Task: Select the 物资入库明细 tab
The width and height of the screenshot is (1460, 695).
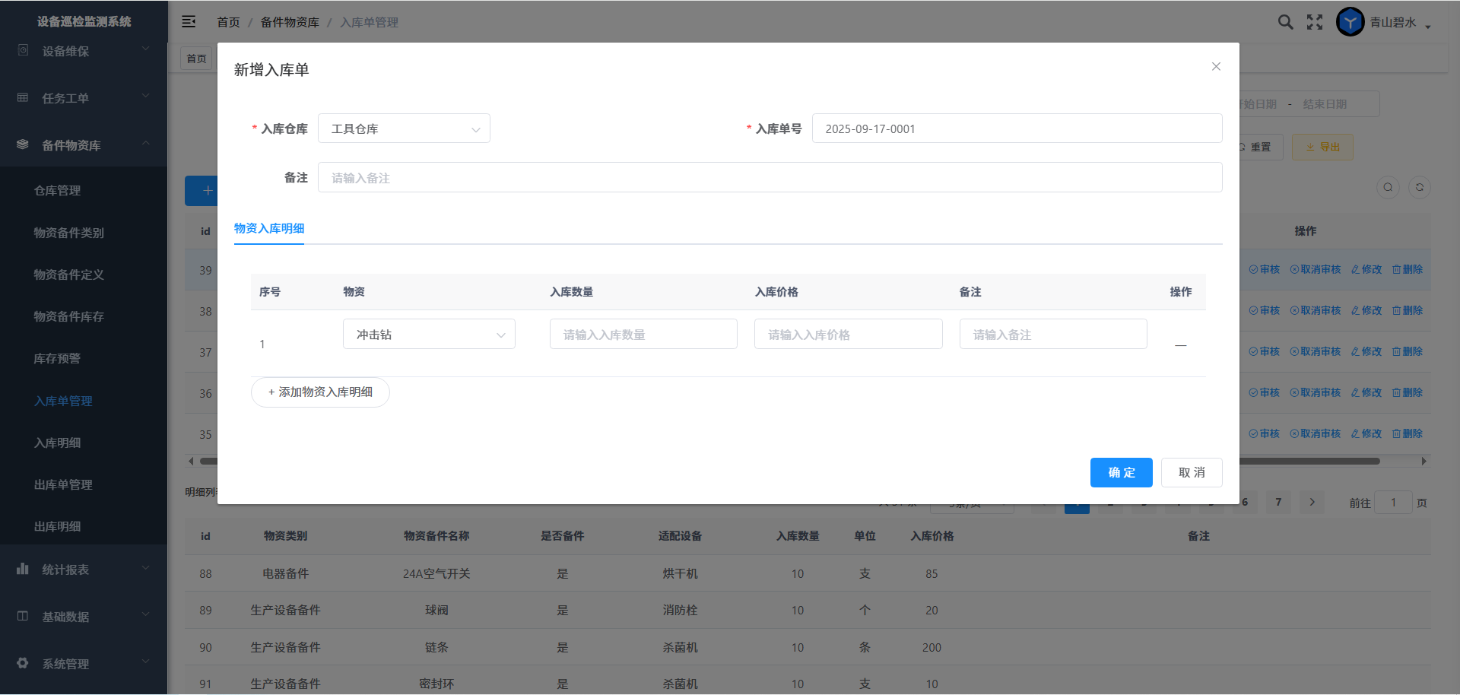Action: 269,228
